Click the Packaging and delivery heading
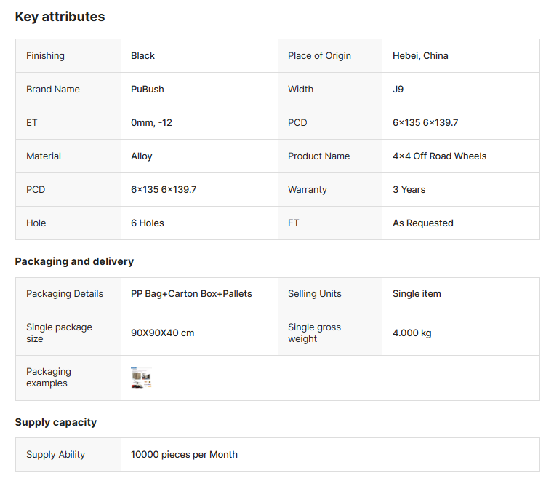 coord(74,261)
